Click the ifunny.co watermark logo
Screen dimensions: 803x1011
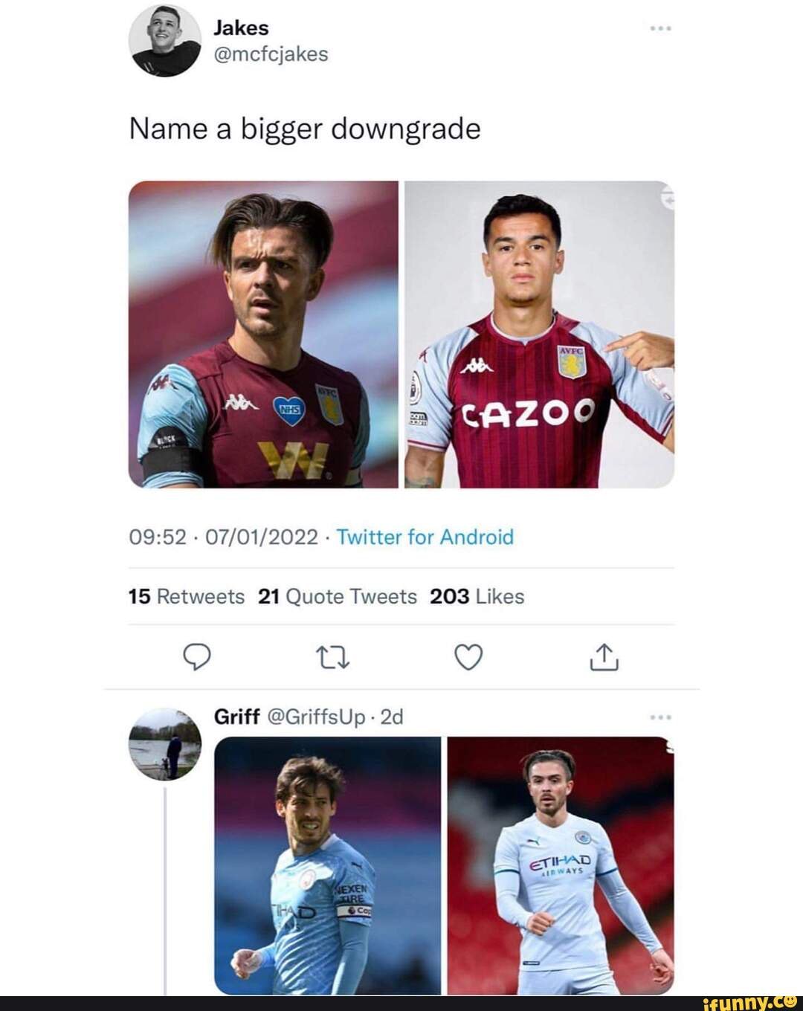749,1001
